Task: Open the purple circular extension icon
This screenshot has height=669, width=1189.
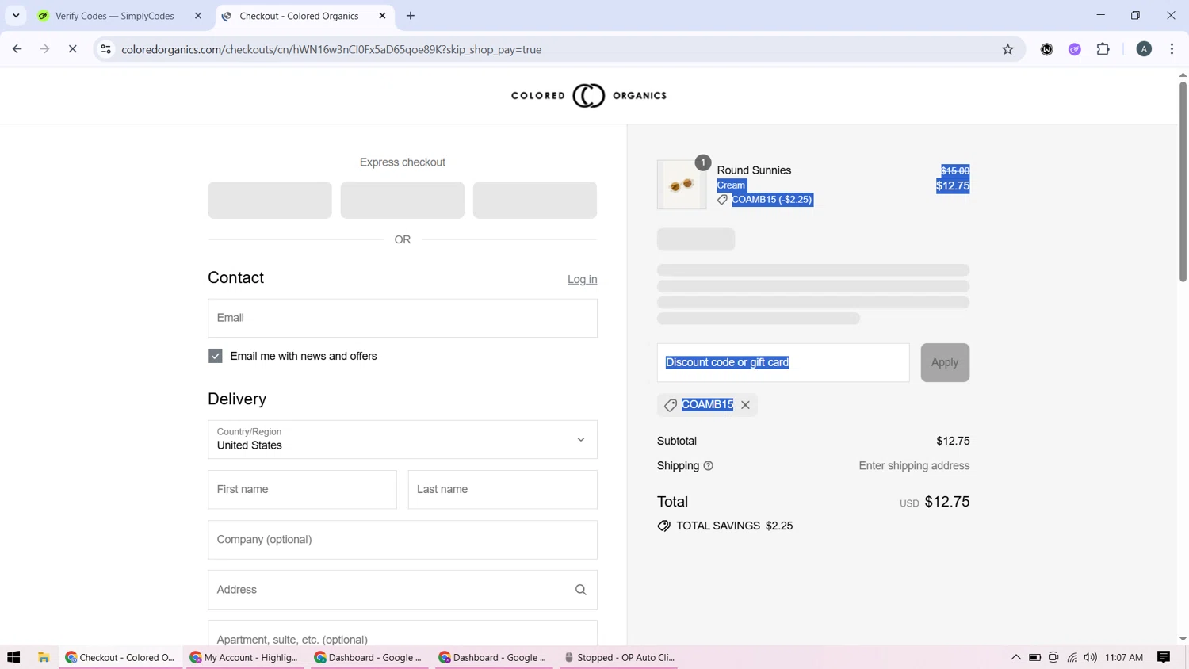Action: click(x=1075, y=49)
